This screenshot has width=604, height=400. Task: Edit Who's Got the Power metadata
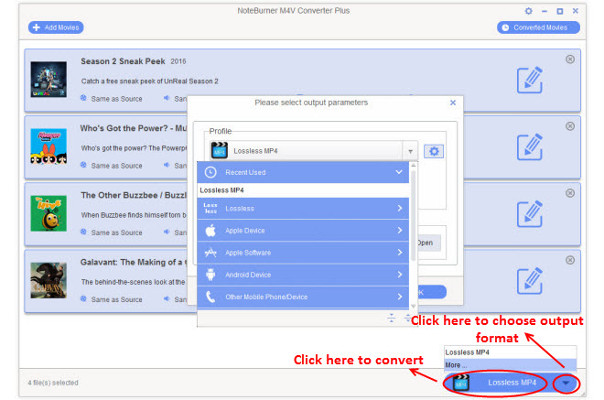(530, 146)
